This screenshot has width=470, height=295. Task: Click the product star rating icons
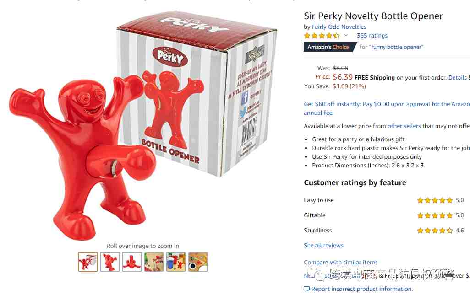(322, 36)
